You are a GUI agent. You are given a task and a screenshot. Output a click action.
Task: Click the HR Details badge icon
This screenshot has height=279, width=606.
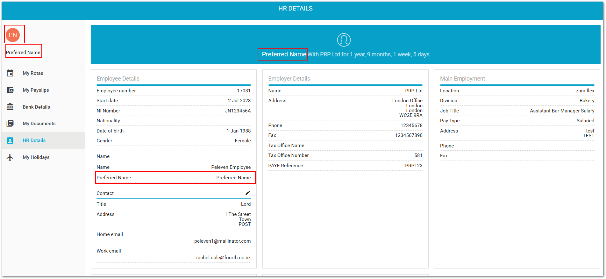pos(10,140)
